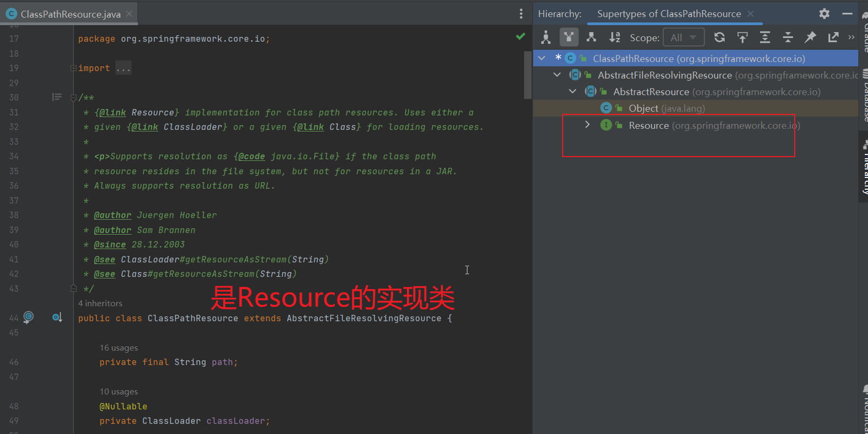Click the '4 inheritors' inlay hint
This screenshot has width=868, height=434.
click(100, 303)
